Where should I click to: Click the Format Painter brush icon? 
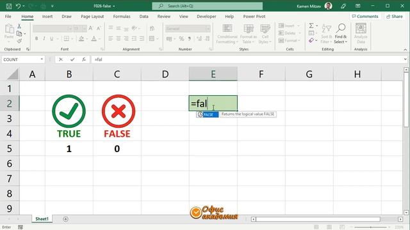[19, 41]
